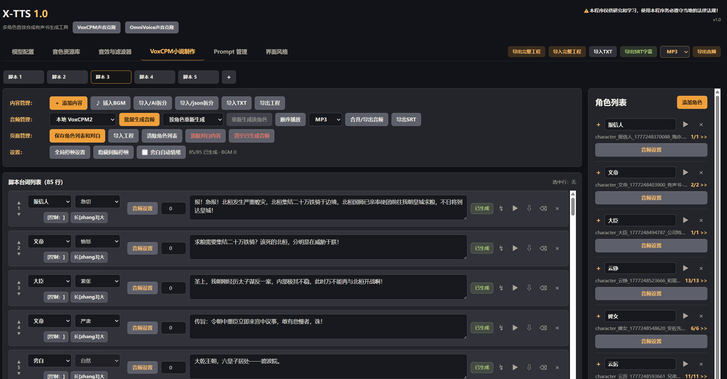Delete dialogue line 5 with its X icon
The width and height of the screenshot is (727, 379).
coord(557,367)
